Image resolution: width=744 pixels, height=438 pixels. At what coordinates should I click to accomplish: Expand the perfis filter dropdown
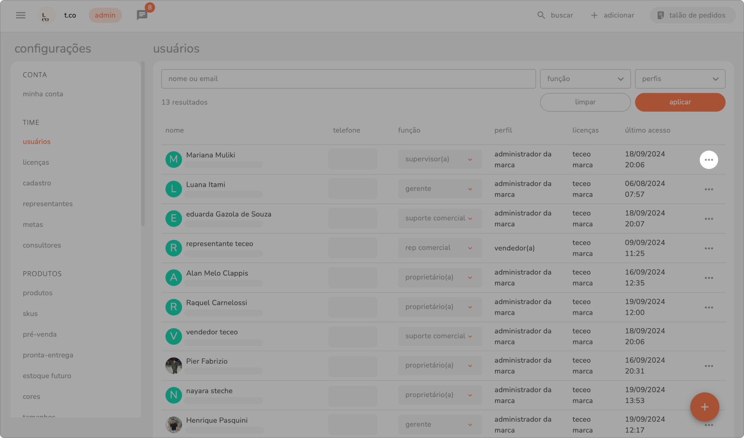[x=680, y=79]
